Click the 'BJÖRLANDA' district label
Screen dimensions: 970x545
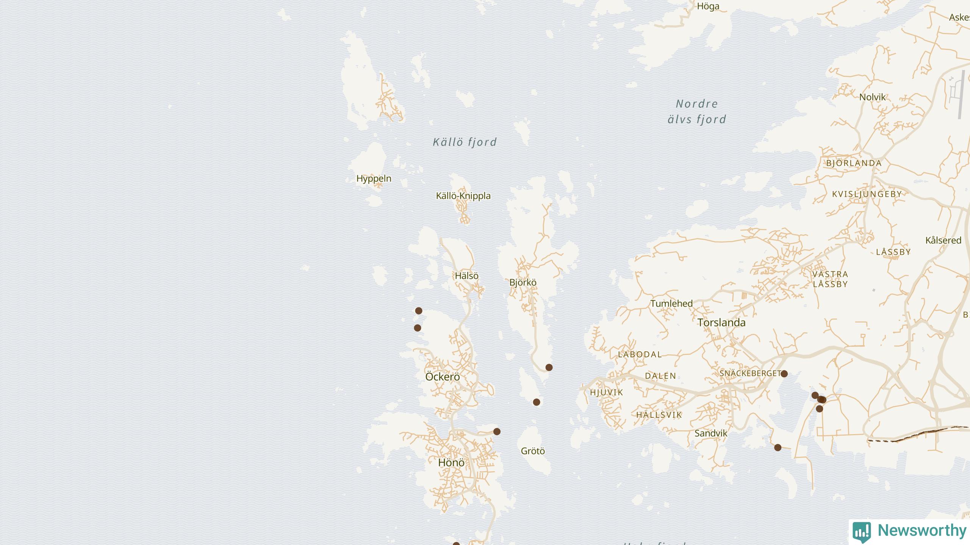point(854,163)
